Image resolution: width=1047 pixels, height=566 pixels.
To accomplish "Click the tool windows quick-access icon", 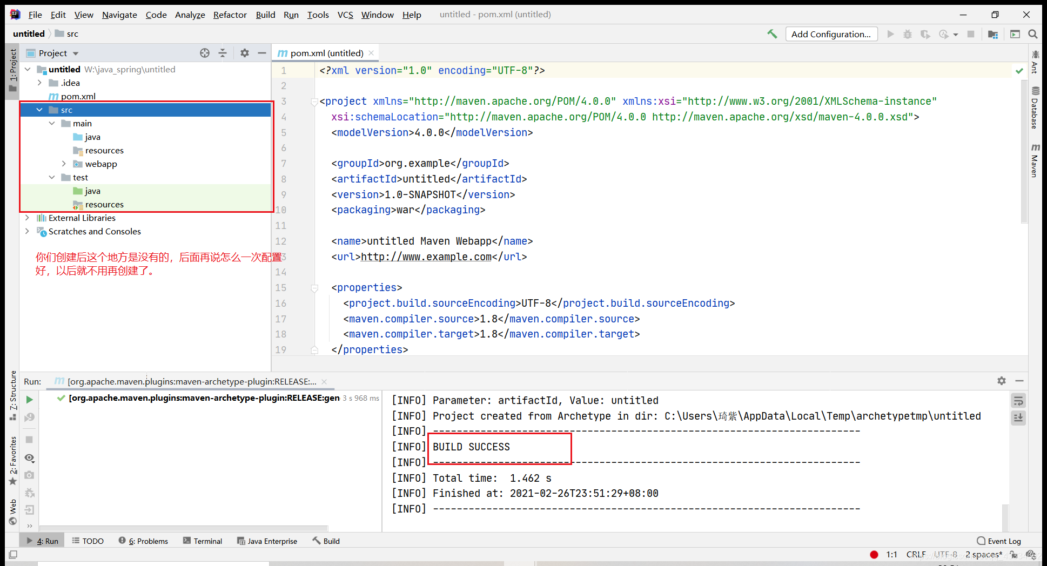I will click(x=13, y=555).
